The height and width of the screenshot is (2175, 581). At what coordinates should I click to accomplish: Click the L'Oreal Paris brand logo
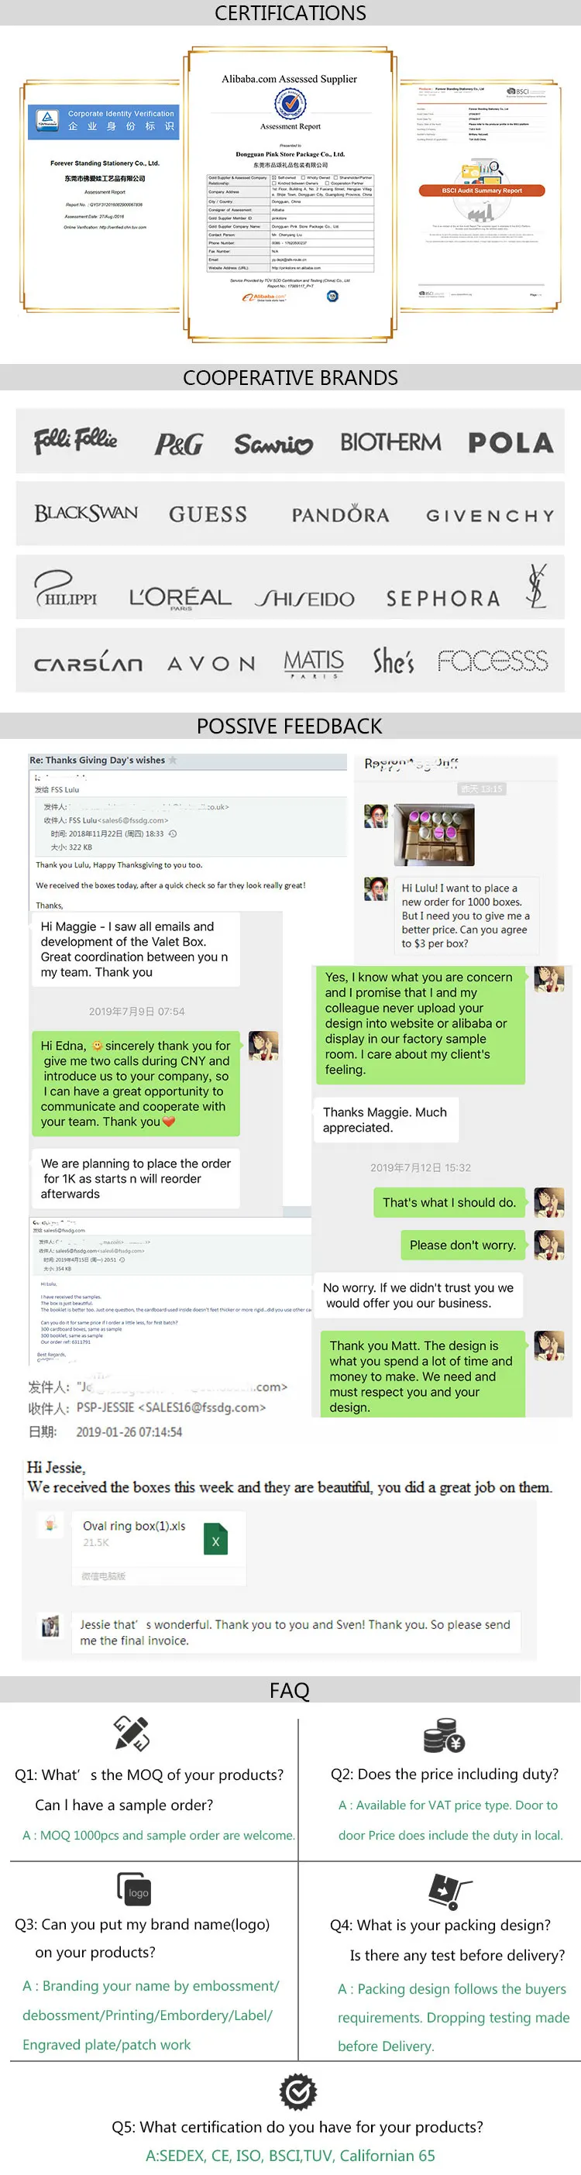[x=180, y=598]
